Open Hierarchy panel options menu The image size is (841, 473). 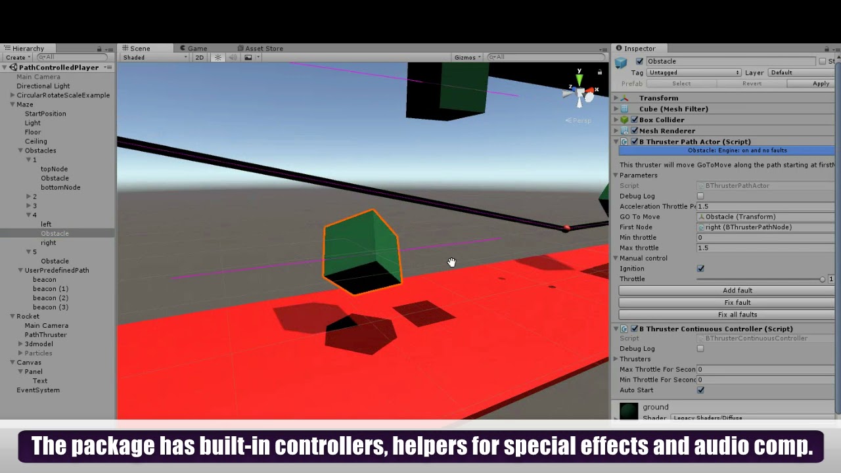point(108,49)
